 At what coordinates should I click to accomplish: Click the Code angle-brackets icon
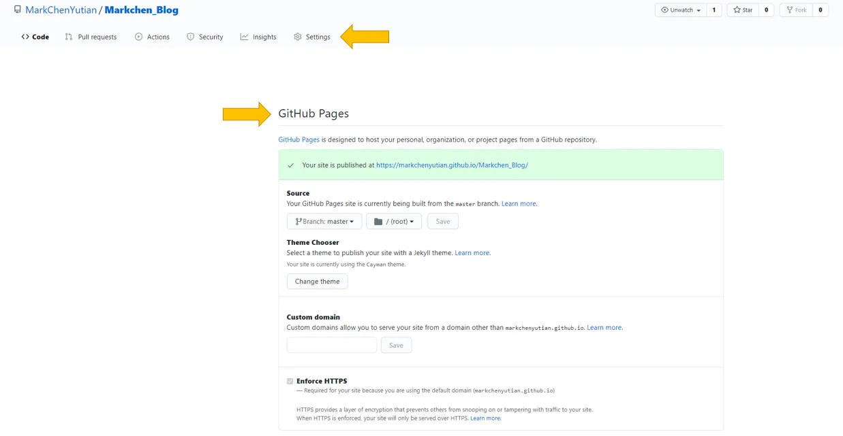click(25, 37)
